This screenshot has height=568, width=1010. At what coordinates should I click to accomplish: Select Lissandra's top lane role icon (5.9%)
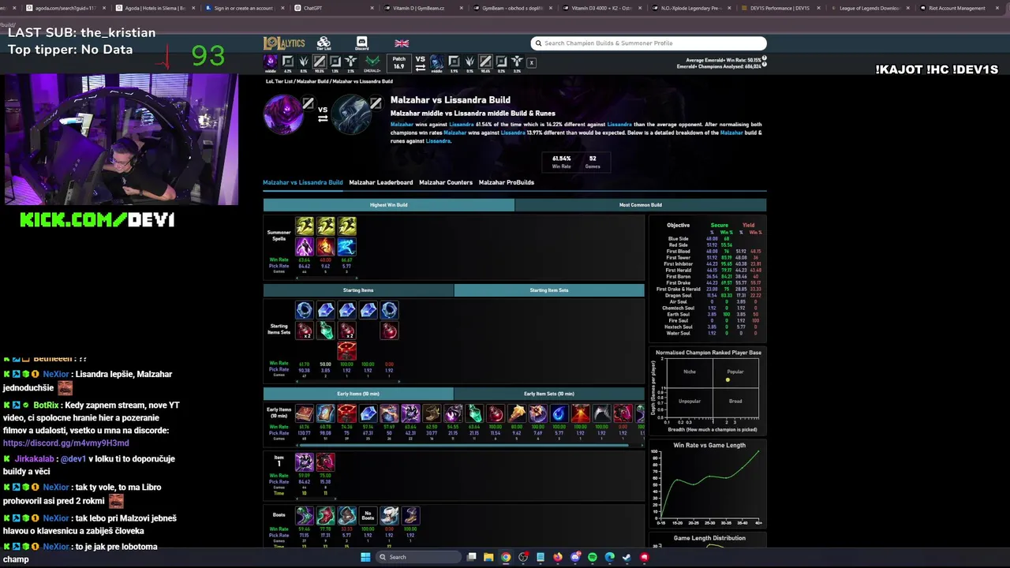(x=454, y=62)
